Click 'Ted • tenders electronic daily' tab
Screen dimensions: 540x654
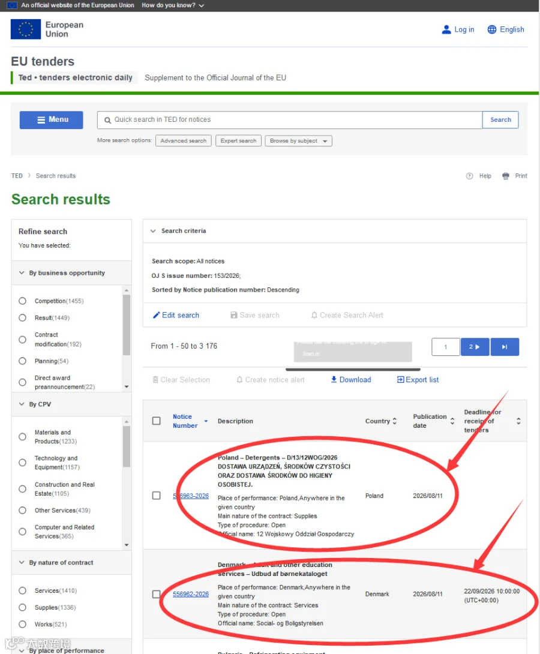click(75, 77)
